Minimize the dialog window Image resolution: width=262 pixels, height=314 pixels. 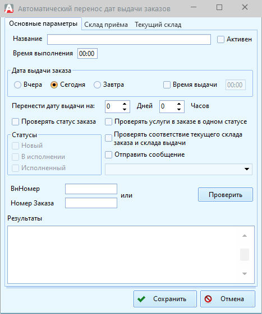pyautogui.click(x=194, y=7)
